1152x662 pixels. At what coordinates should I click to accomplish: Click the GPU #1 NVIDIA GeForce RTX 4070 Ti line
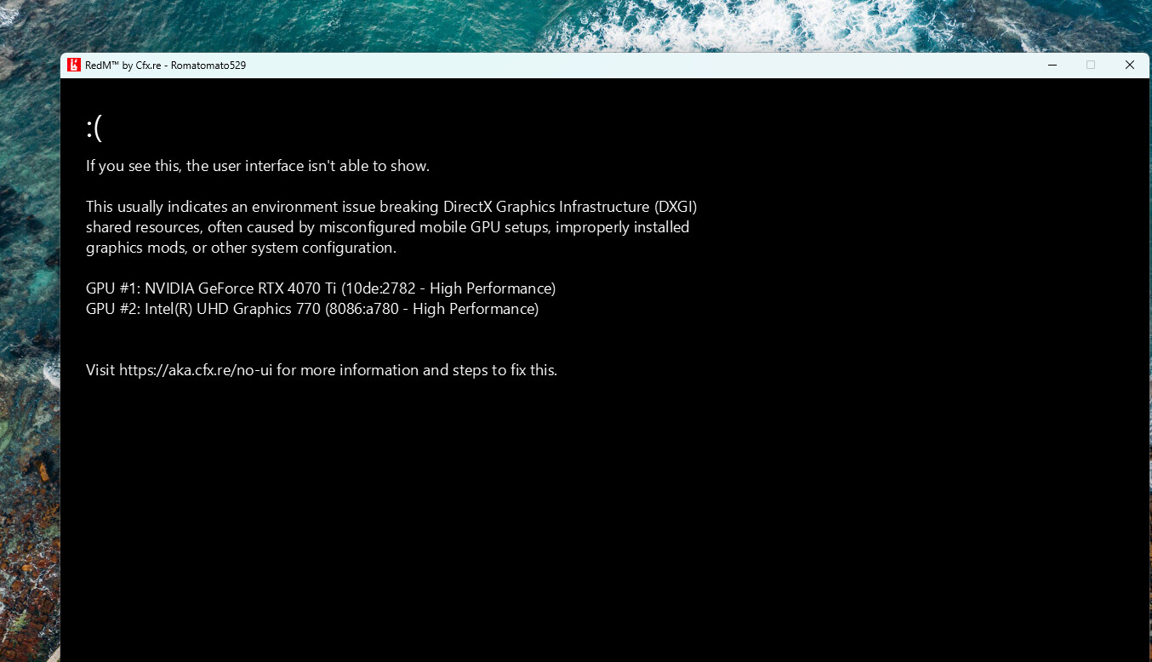321,288
